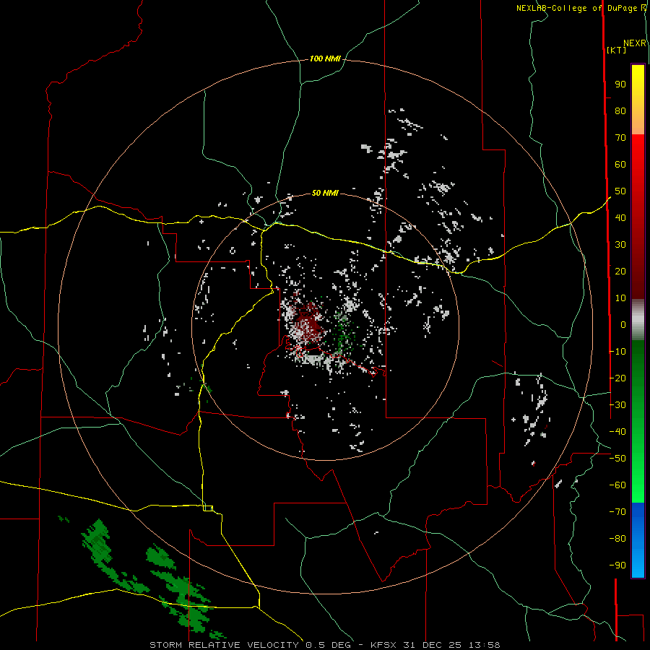Click the -40 value on the velocity scale

point(617,432)
